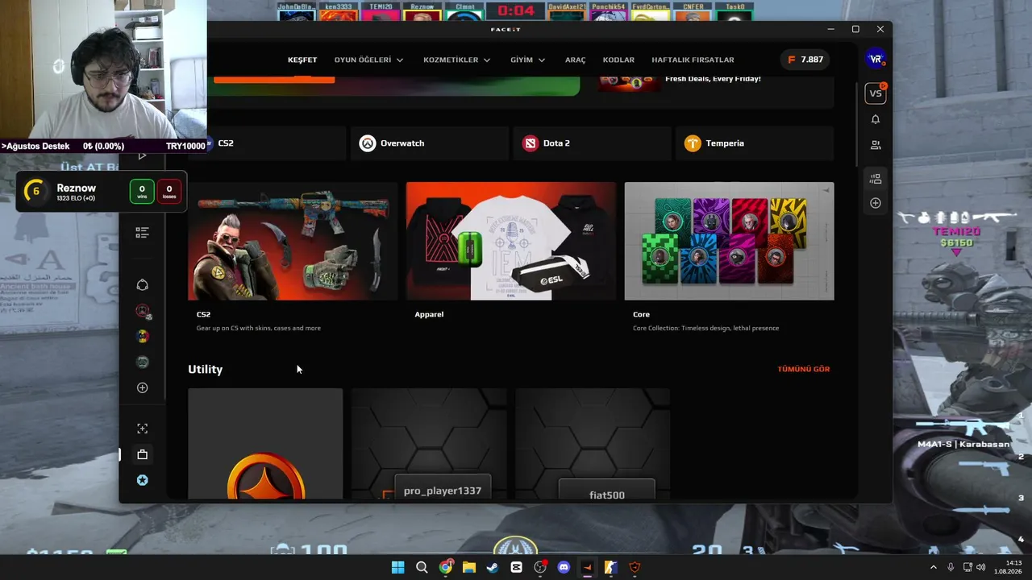Open the friends list icon
The height and width of the screenshot is (580, 1032).
pos(876,145)
